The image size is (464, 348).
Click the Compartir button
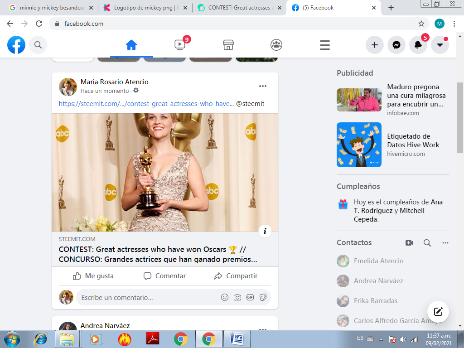pos(236,276)
